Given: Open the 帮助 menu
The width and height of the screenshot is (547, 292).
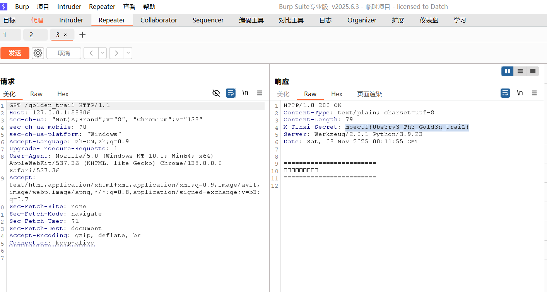Looking at the screenshot, I should (149, 7).
